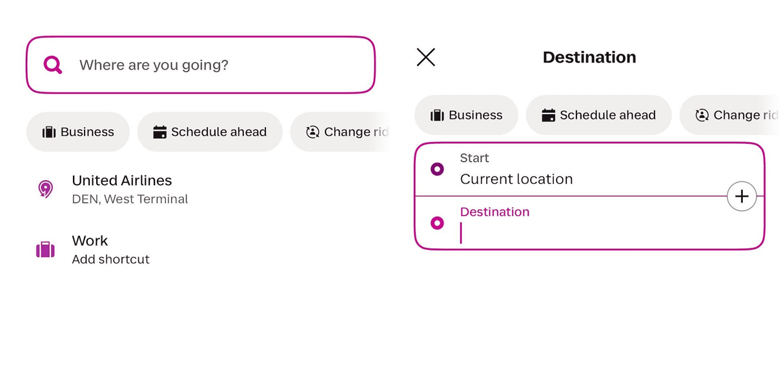Click the Start location circle marker
This screenshot has width=783, height=371.
(437, 170)
